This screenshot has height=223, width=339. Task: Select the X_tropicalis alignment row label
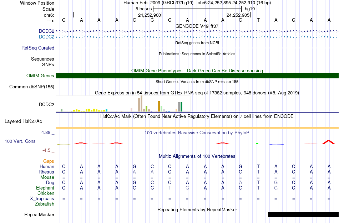coord(42,199)
